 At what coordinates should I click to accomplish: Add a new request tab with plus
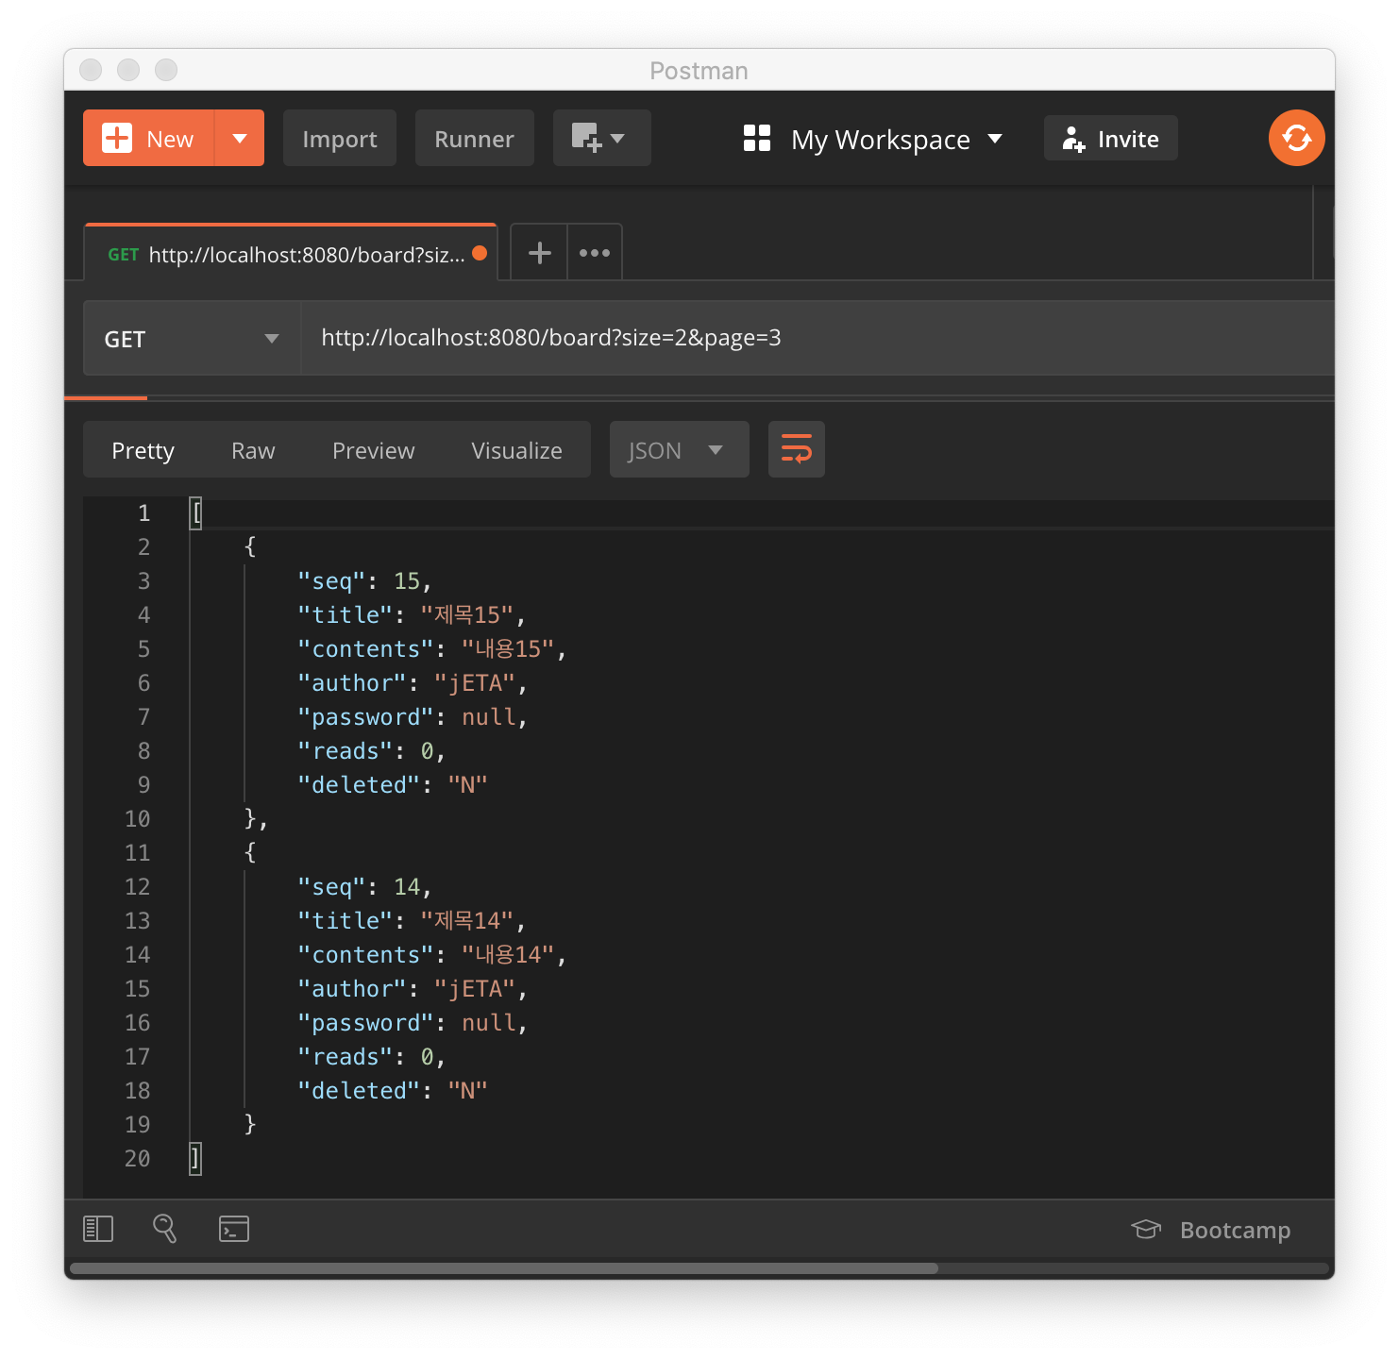coord(539,253)
